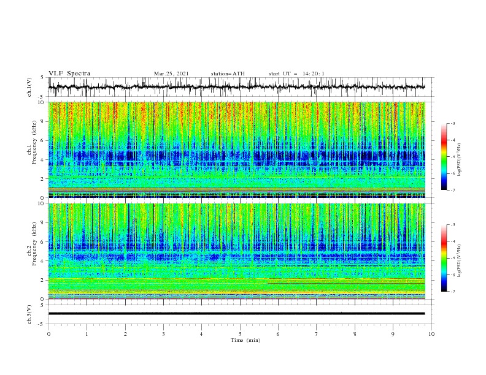Click the "-5" tick on the ch.3(V) axis
The image size is (486, 375).
click(42, 324)
